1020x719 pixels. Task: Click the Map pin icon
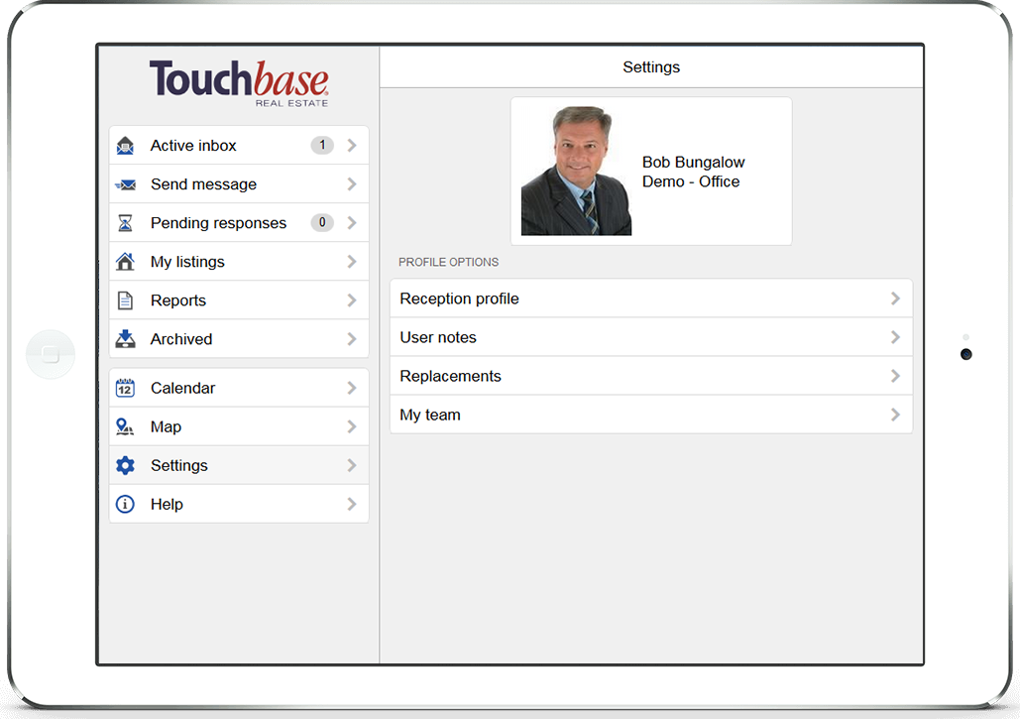125,426
